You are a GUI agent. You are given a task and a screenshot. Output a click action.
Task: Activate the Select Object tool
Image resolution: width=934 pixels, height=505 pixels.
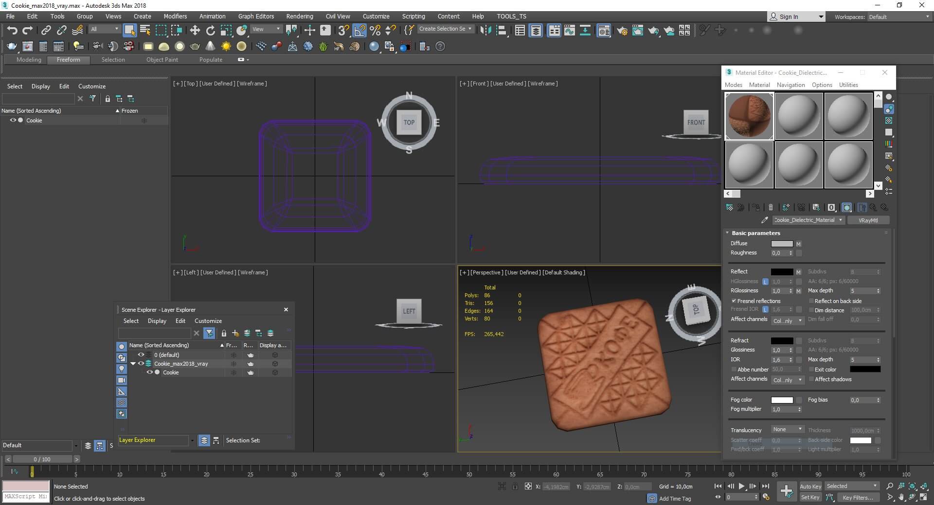pyautogui.click(x=129, y=30)
